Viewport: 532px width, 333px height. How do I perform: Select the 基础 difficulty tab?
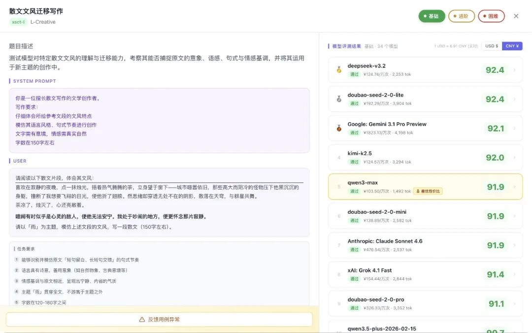432,16
